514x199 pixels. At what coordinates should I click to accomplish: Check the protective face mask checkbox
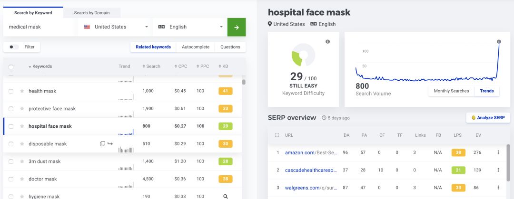coord(11,109)
